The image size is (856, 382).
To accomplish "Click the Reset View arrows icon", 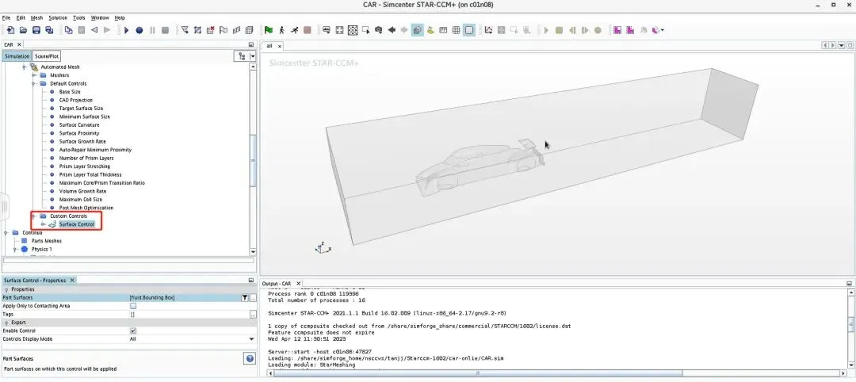I will pyautogui.click(x=339, y=31).
